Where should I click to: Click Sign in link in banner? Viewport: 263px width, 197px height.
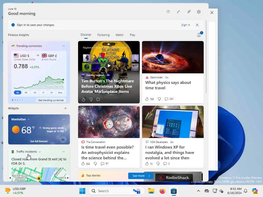(185, 25)
